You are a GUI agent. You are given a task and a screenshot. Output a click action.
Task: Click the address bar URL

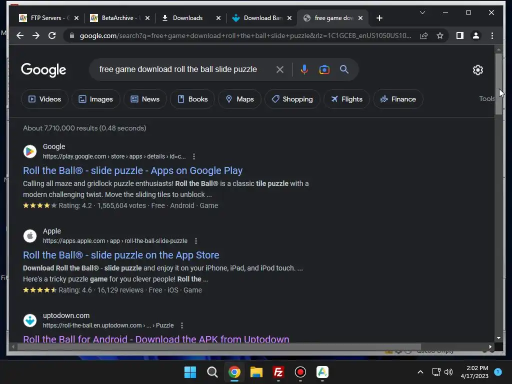pyautogui.click(x=245, y=35)
